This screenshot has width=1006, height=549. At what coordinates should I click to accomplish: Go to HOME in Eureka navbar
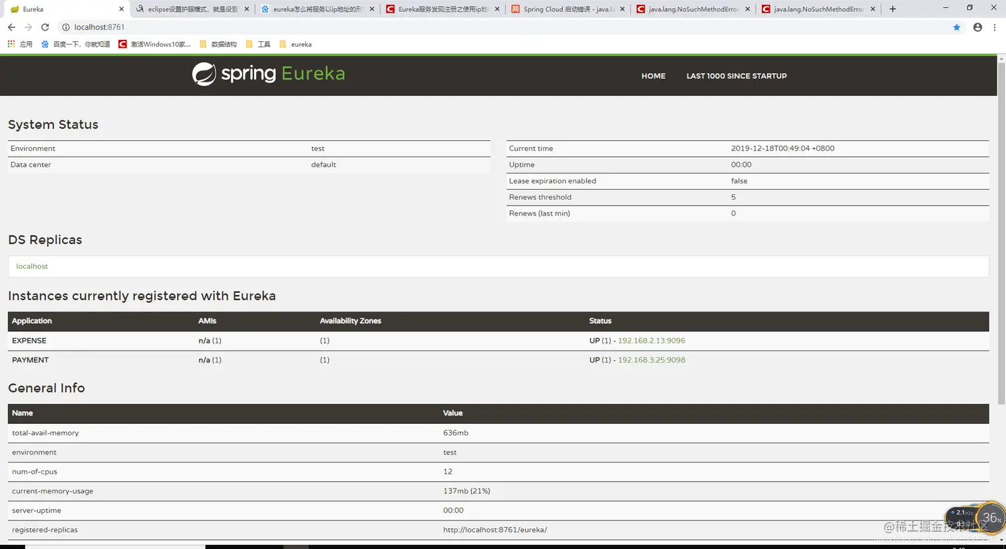[x=653, y=76]
